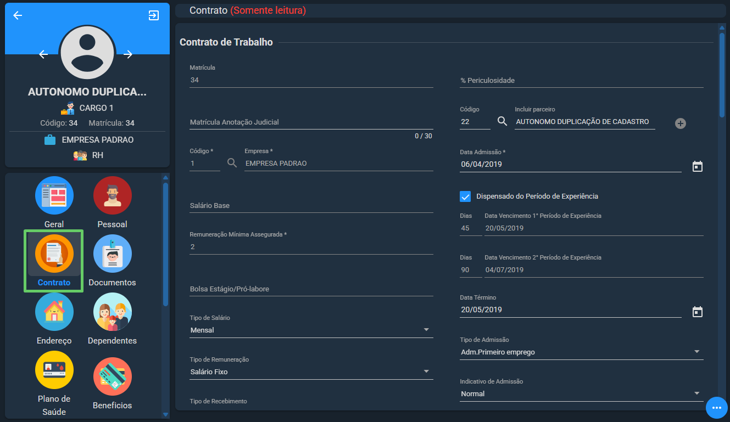Click the employee avatar picture
Viewport: 730px width, 422px height.
click(87, 53)
